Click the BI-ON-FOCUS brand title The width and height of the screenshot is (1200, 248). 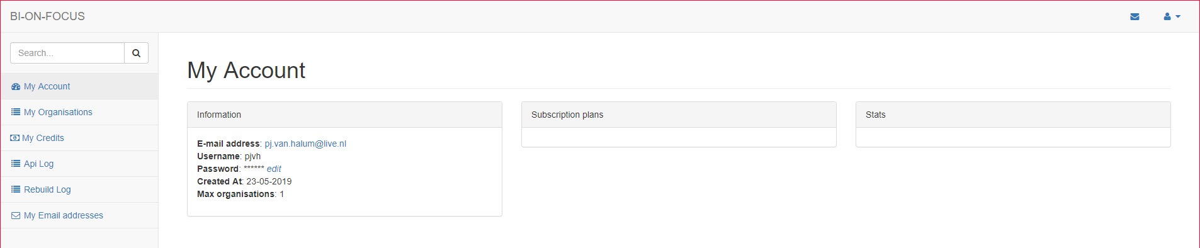click(47, 16)
